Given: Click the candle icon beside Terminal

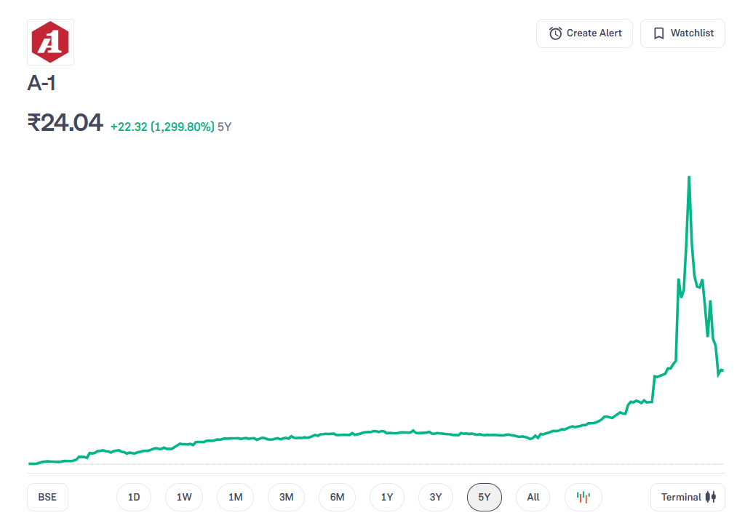Looking at the screenshot, I should [x=711, y=498].
